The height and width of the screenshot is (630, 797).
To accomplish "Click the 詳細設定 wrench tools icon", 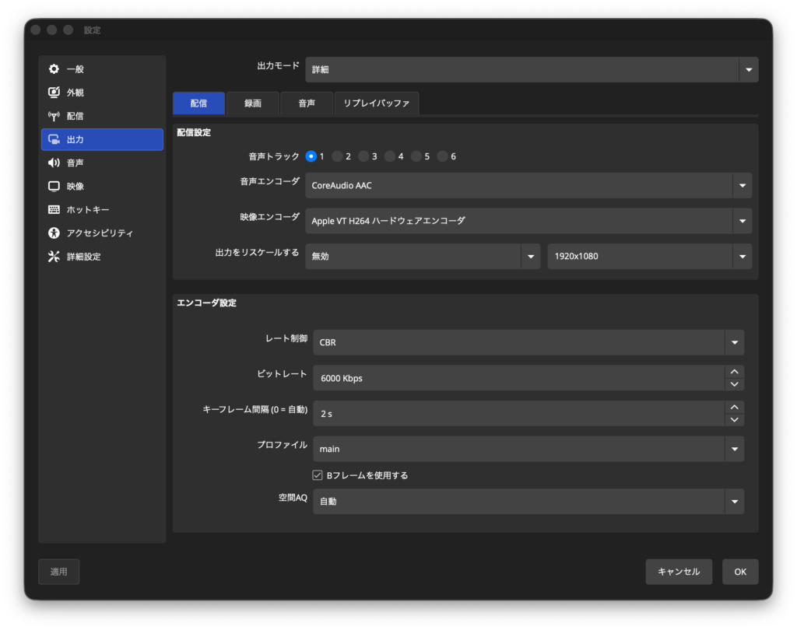I will click(54, 257).
